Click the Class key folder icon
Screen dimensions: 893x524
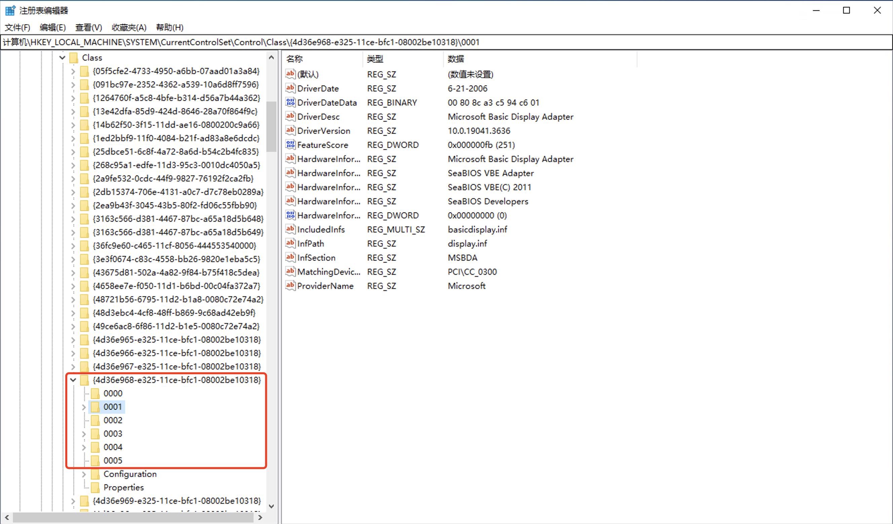coord(74,58)
